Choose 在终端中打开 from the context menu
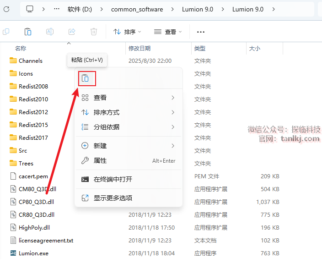The width and height of the screenshot is (322, 264). point(113,179)
